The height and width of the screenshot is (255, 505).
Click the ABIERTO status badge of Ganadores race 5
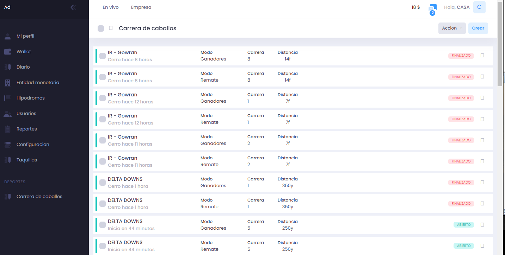[x=463, y=225]
